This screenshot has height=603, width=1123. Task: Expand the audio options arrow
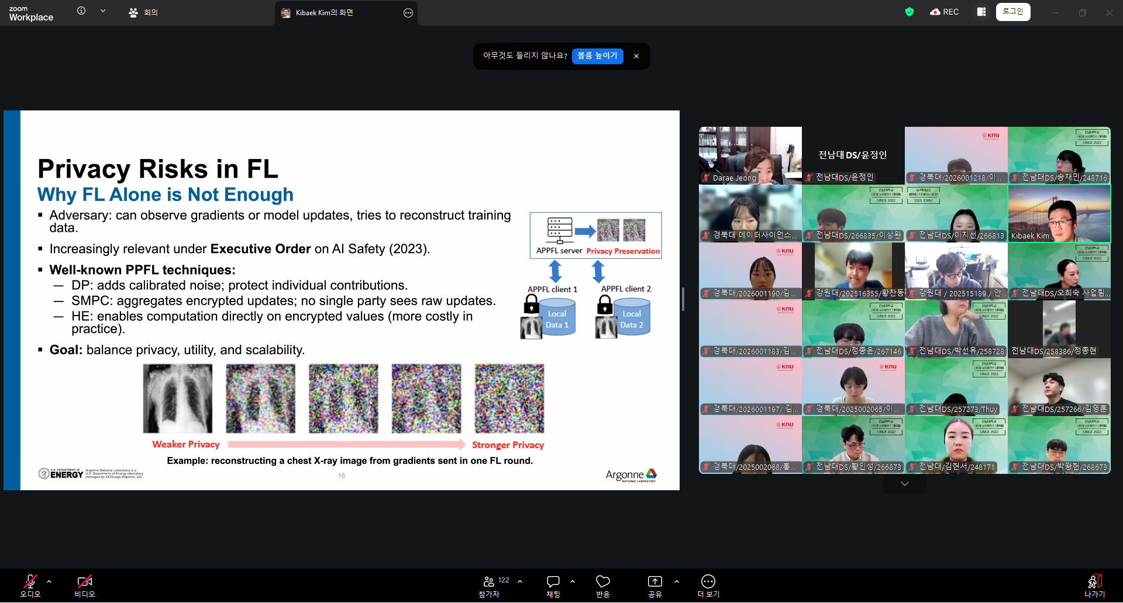click(49, 581)
